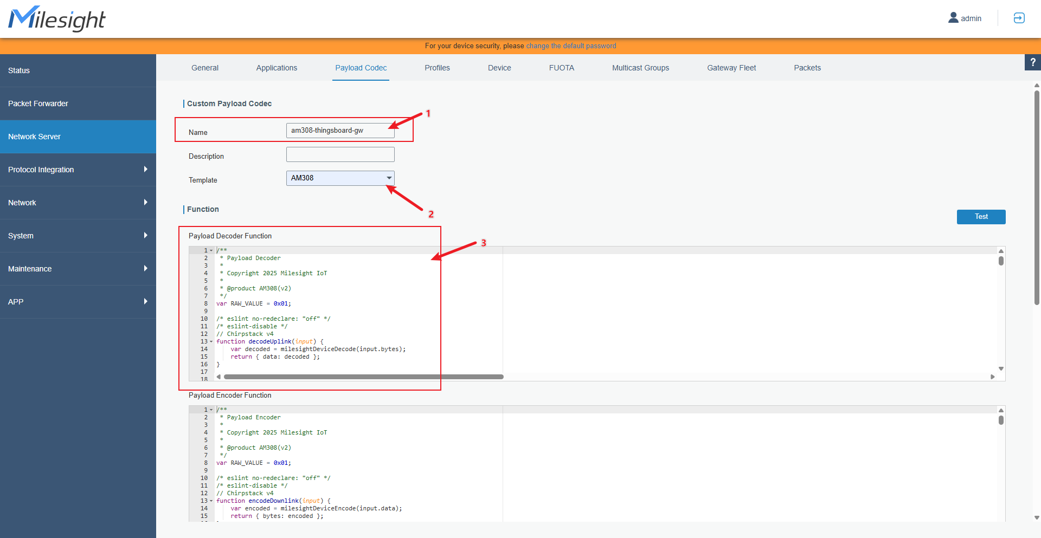Click the admin username text
This screenshot has width=1041, height=538.
[971, 18]
